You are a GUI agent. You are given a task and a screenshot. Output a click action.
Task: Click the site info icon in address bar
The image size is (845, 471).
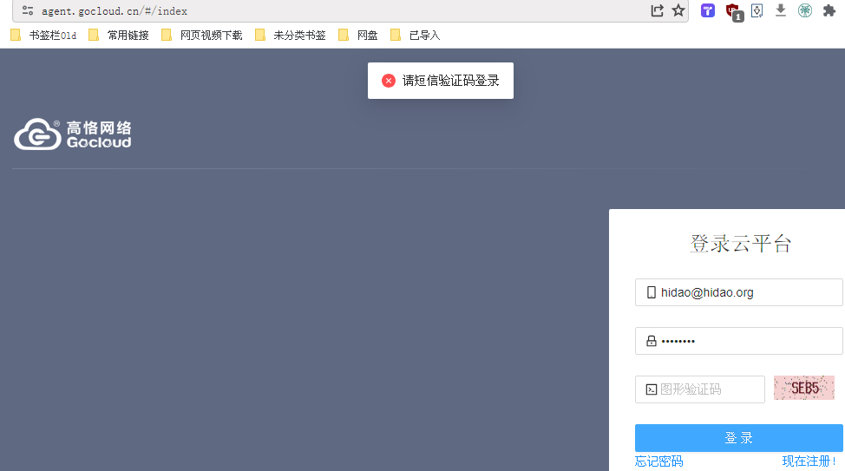click(28, 10)
